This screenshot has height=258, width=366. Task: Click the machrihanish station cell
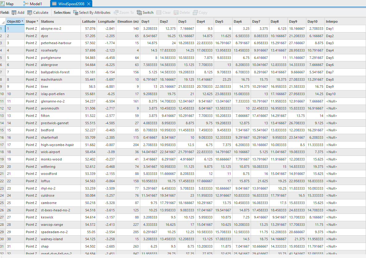point(60,79)
